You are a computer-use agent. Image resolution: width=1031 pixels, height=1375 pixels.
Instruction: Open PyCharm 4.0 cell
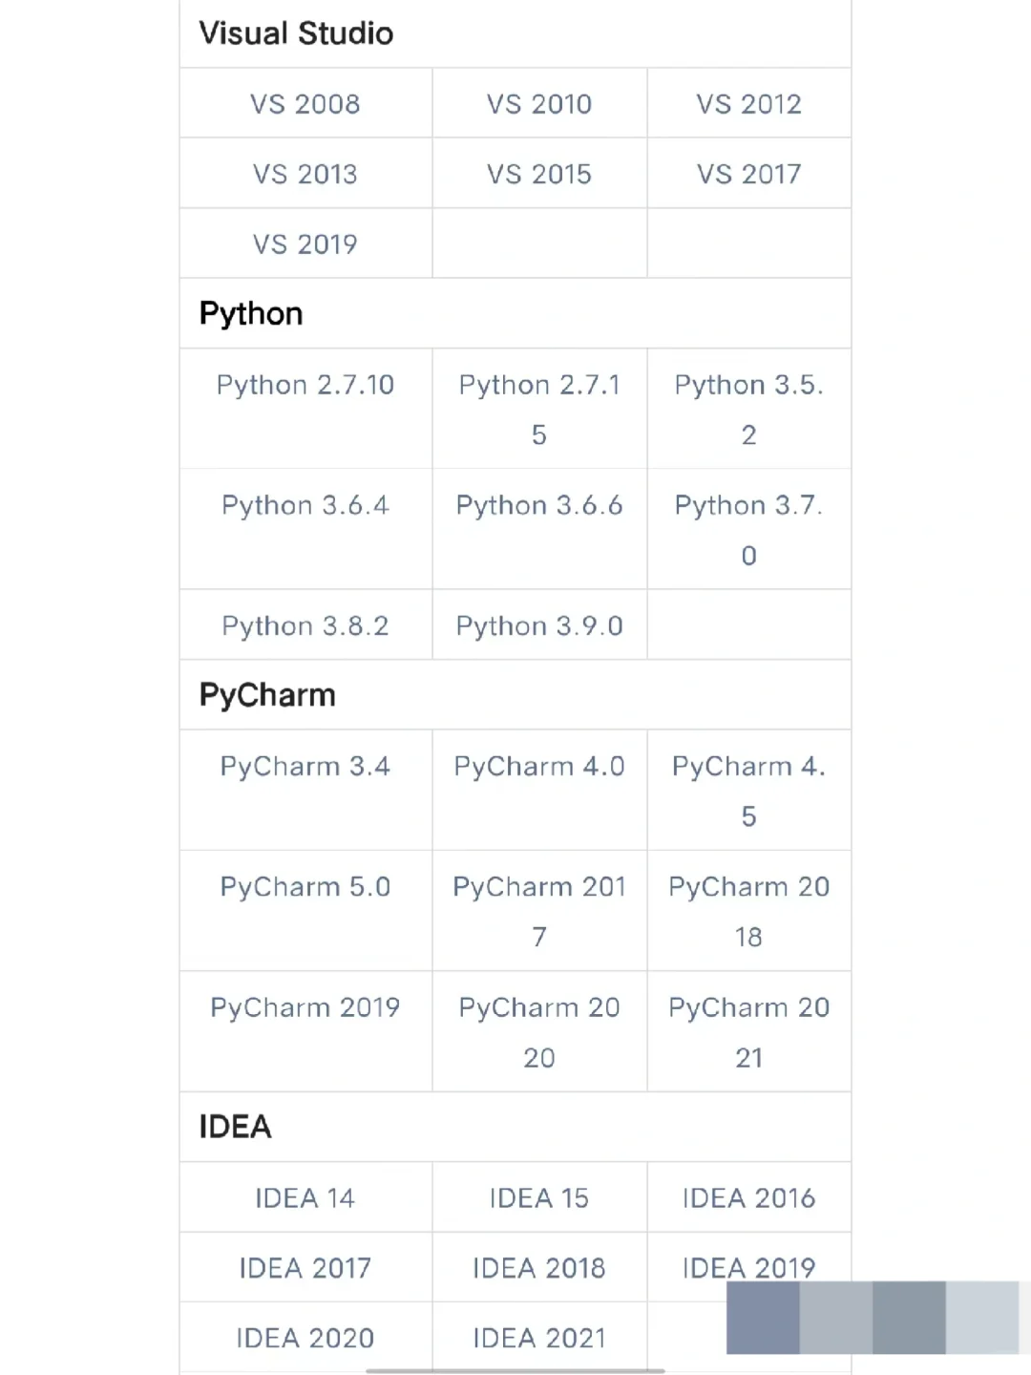click(539, 767)
